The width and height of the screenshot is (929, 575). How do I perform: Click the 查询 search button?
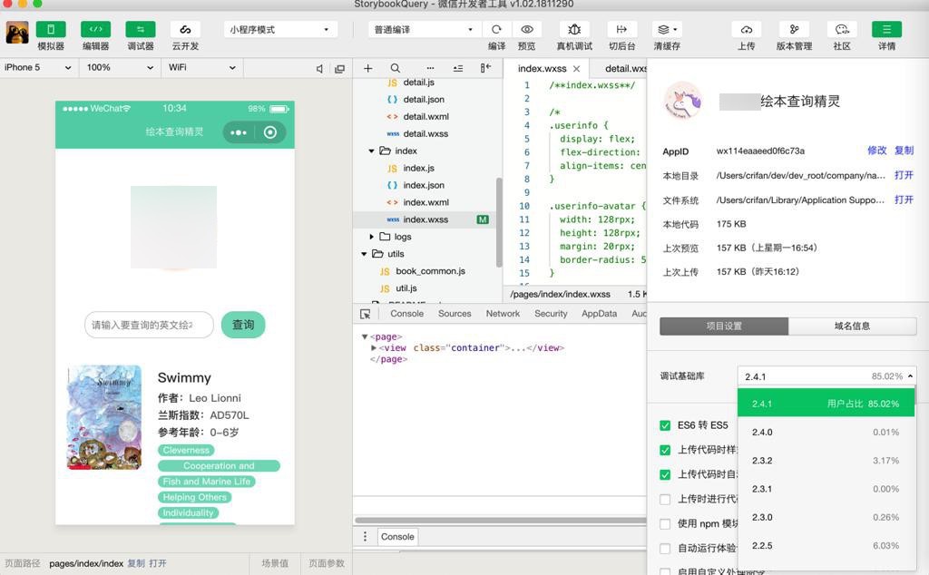tap(243, 325)
